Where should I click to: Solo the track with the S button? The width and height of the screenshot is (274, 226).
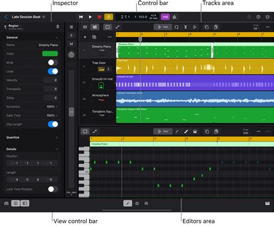coord(71,35)
